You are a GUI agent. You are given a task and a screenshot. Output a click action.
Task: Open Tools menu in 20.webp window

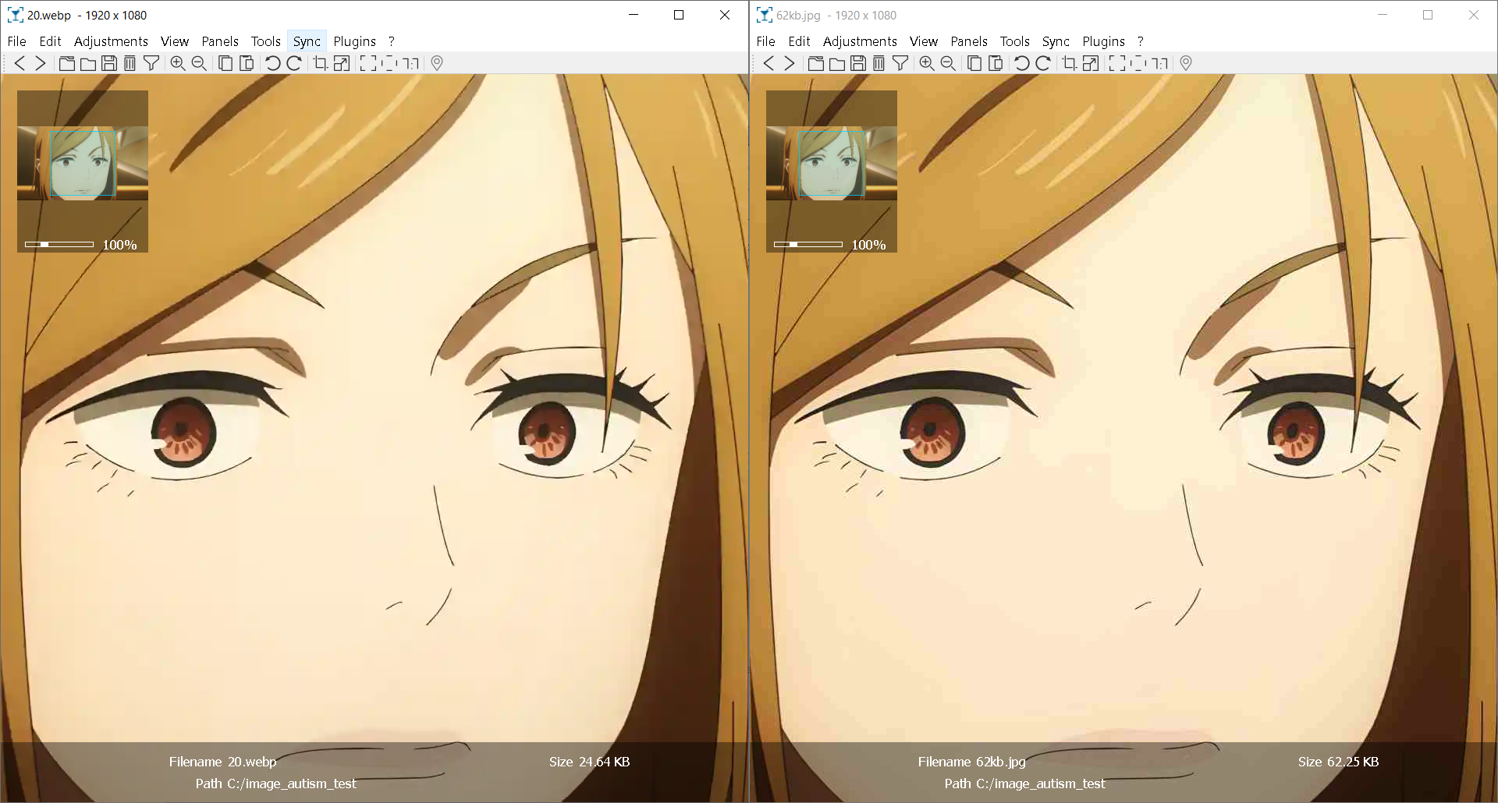click(266, 41)
